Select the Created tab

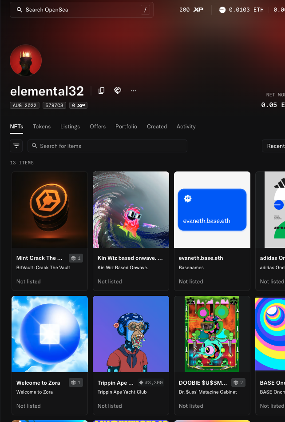pos(157,127)
